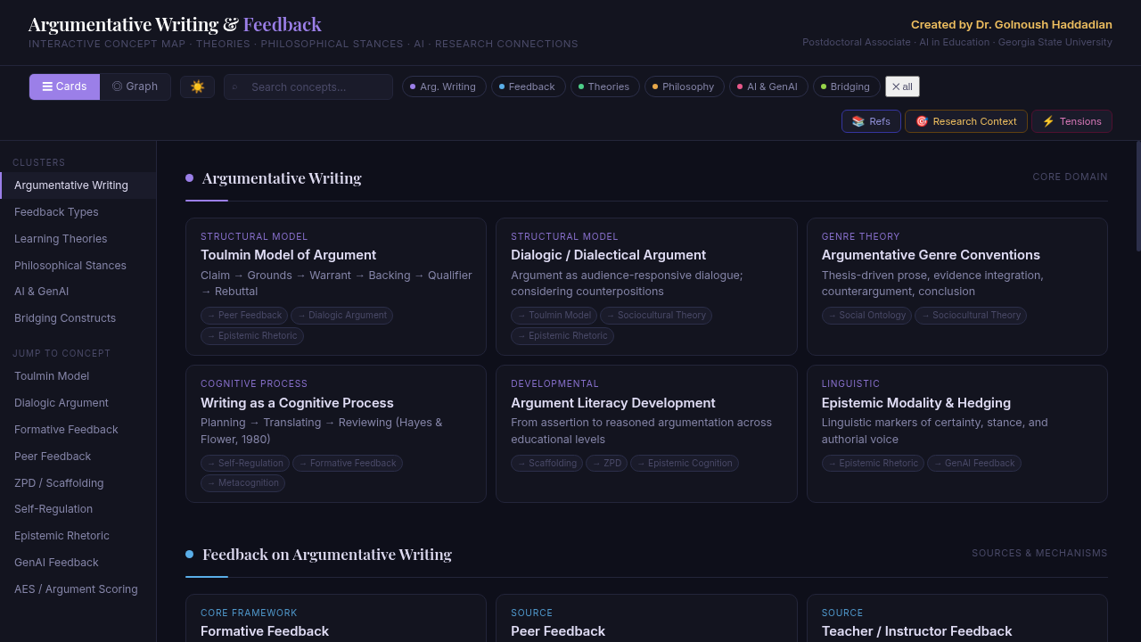
Task: Open Argument Literacy Development card
Action: tap(646, 433)
